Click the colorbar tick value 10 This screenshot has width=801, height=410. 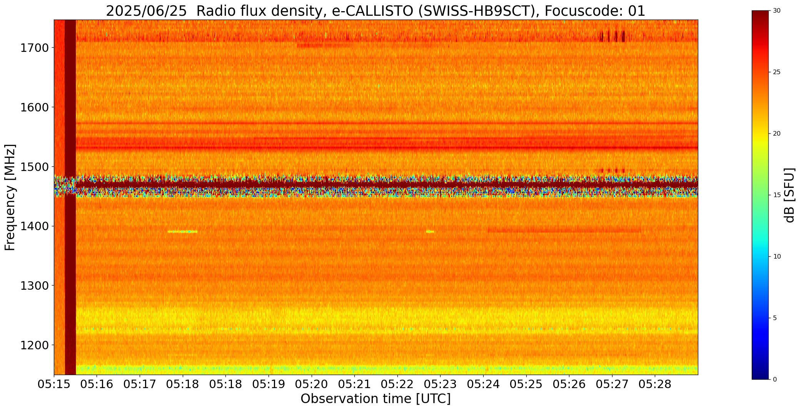click(777, 256)
